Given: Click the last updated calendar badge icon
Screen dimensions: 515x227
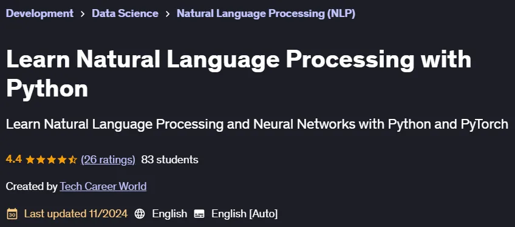Looking at the screenshot, I should click(12, 214).
